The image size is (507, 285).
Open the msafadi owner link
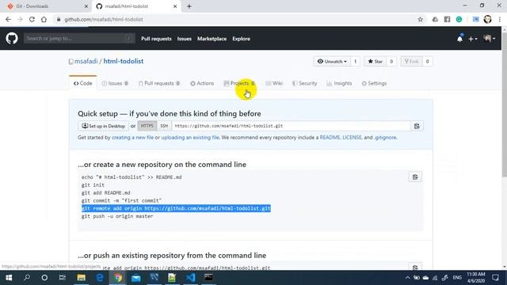coord(86,61)
